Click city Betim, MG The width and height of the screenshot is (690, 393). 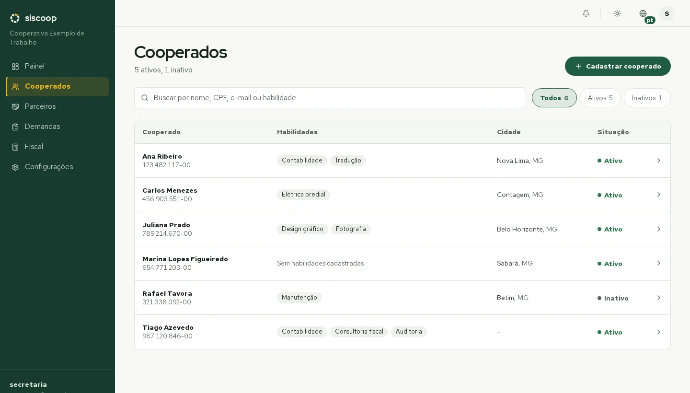click(x=513, y=298)
